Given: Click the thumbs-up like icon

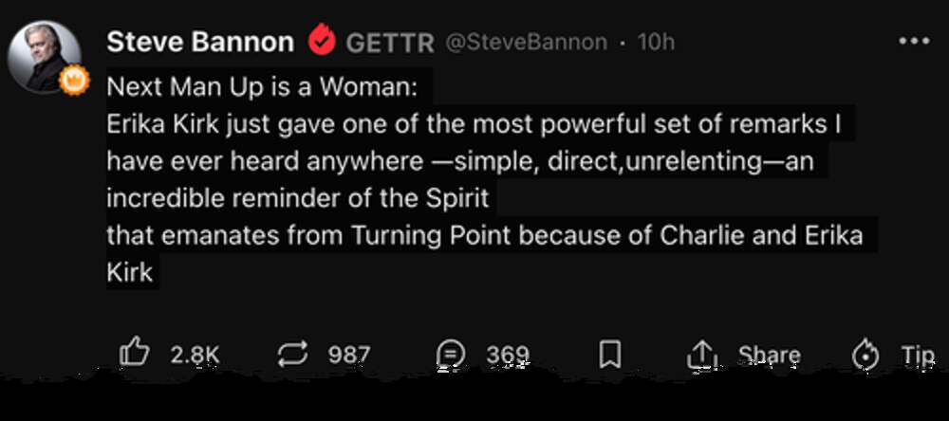Looking at the screenshot, I should coord(135,354).
